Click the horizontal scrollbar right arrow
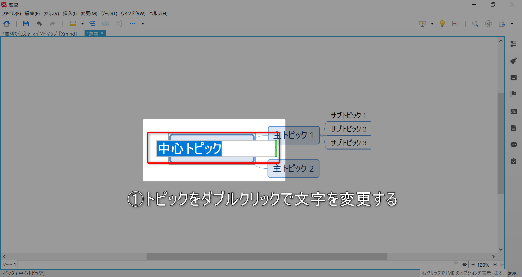 (x=494, y=257)
